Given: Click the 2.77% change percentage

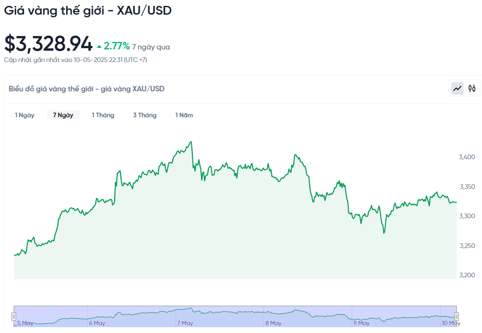Looking at the screenshot, I should point(117,46).
